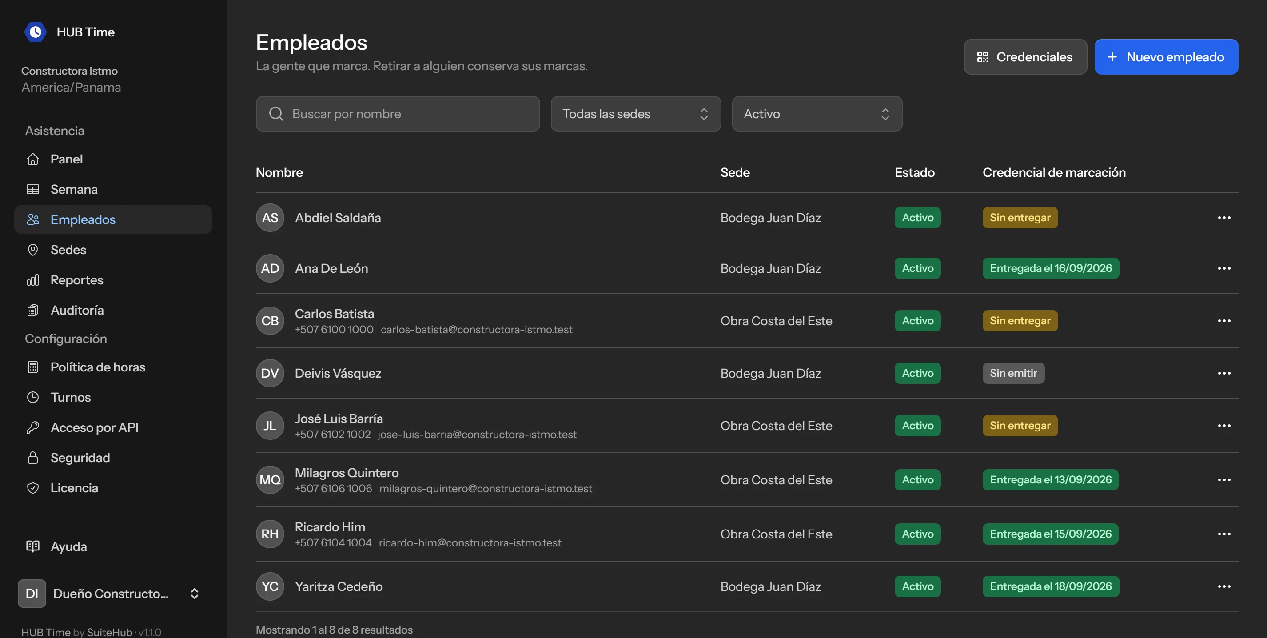Click the Entregada el 16/09/2026 badge
This screenshot has width=1267, height=638.
(x=1051, y=268)
